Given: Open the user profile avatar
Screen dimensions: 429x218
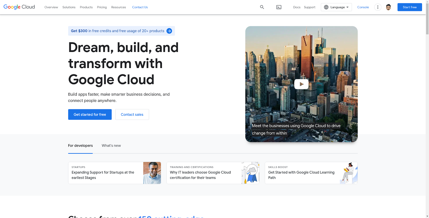Looking at the screenshot, I should [x=388, y=7].
